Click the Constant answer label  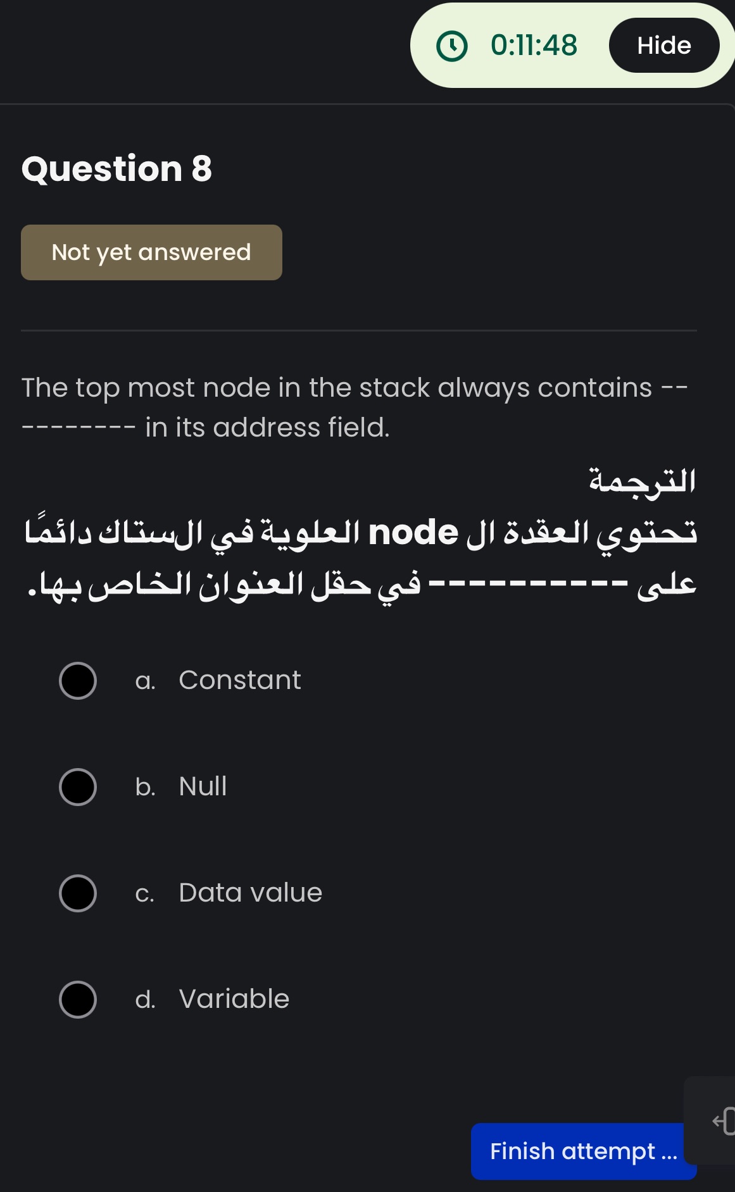click(239, 680)
